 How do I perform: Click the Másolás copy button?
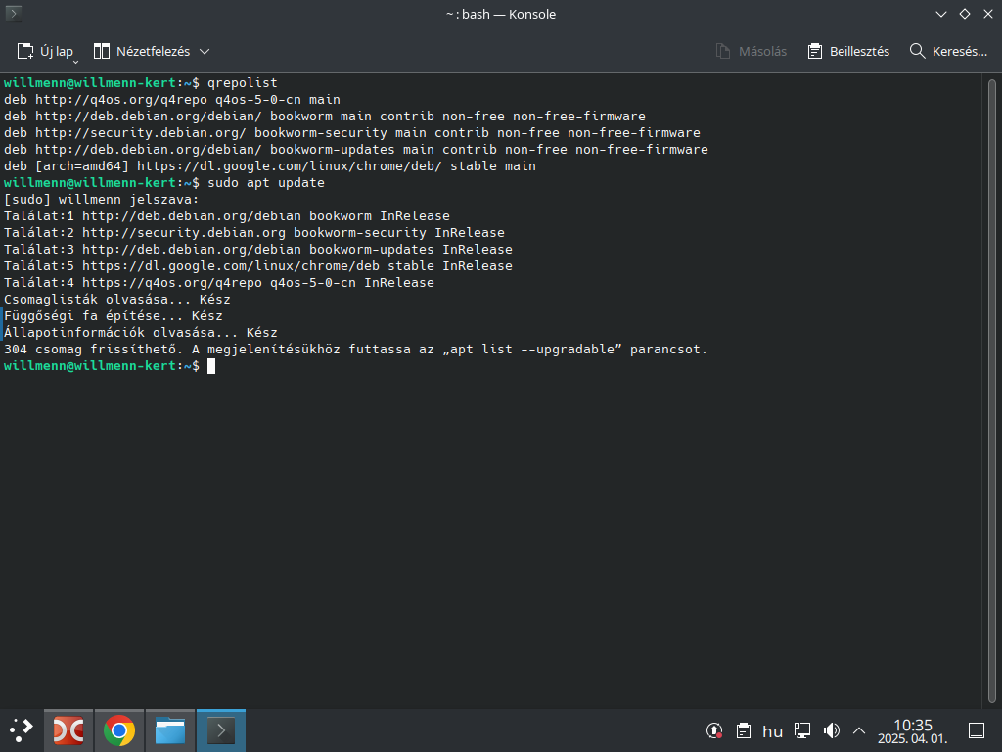(x=751, y=51)
